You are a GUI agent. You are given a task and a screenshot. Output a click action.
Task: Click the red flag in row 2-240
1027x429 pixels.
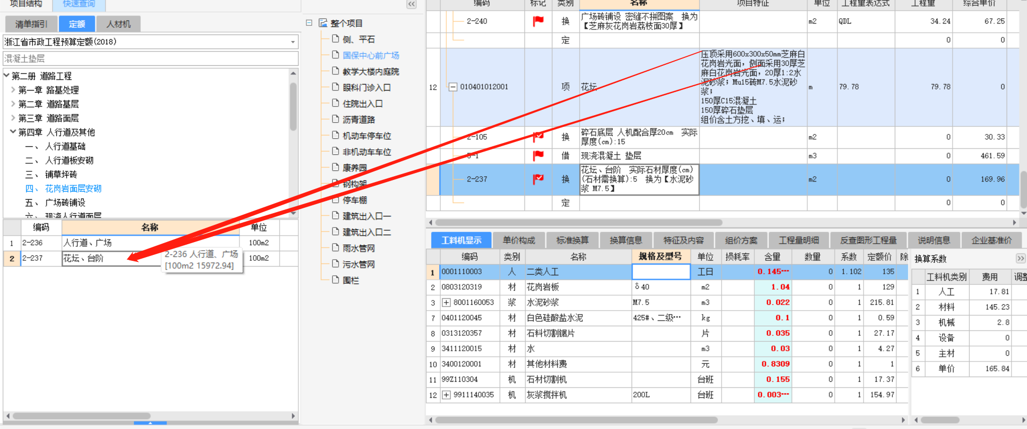tap(538, 21)
